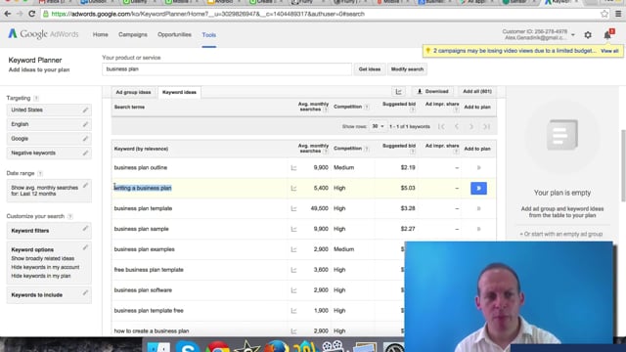Show trend chart for business plan outline

[x=293, y=168]
